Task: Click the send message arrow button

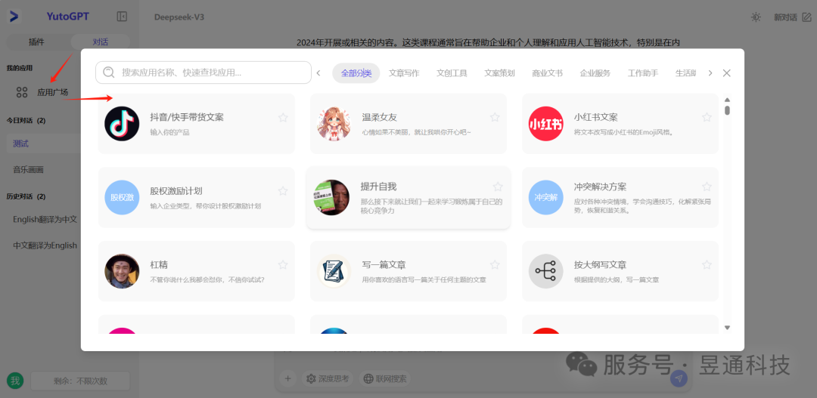Action: coord(678,379)
